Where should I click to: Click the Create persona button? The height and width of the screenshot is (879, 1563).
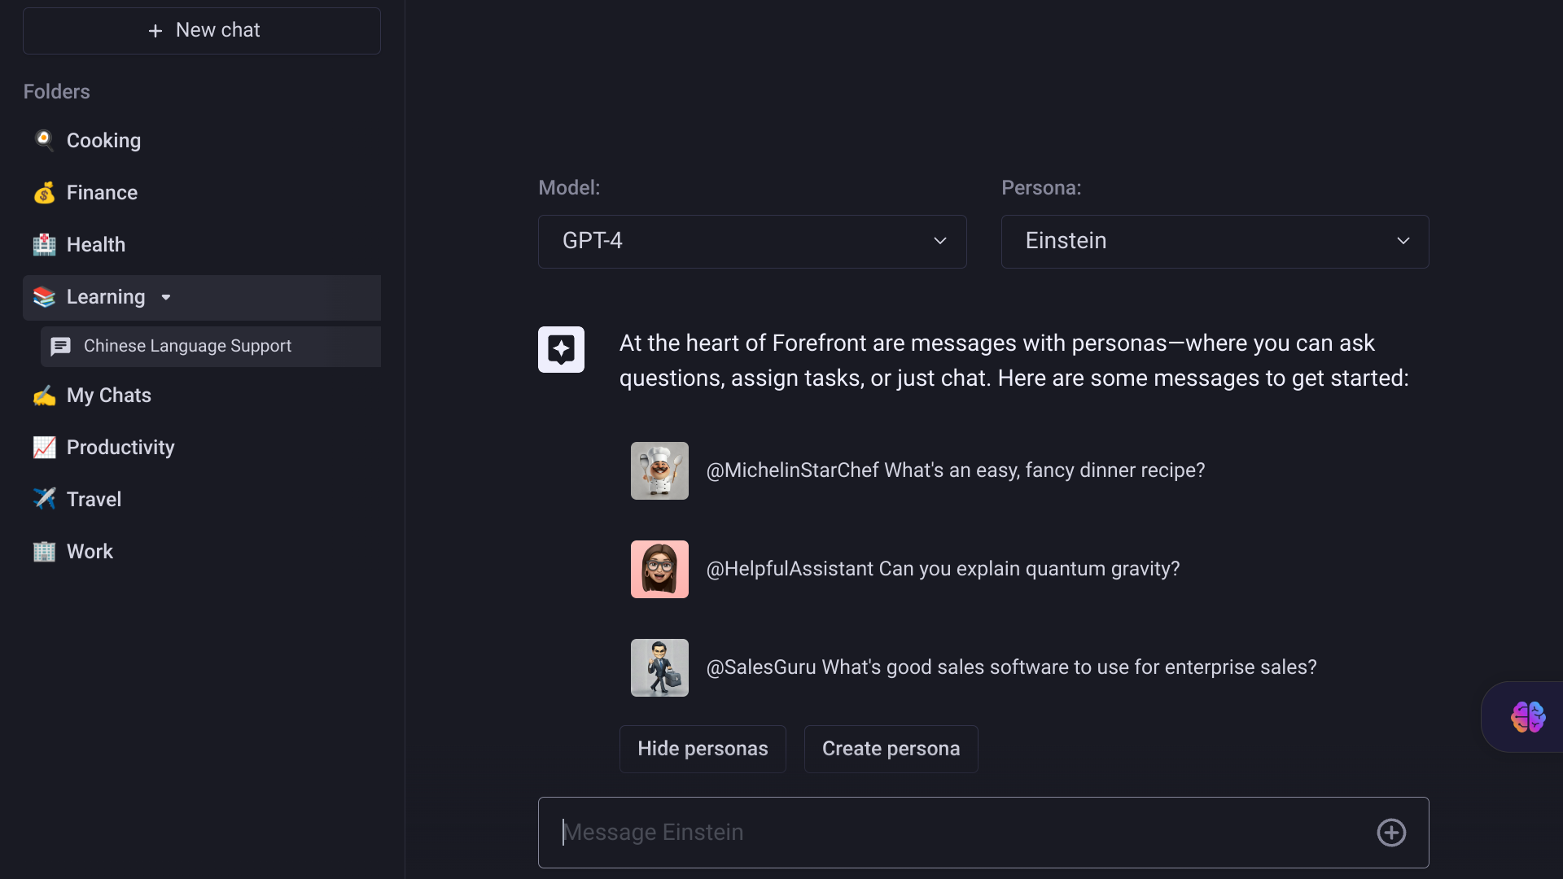(x=891, y=749)
